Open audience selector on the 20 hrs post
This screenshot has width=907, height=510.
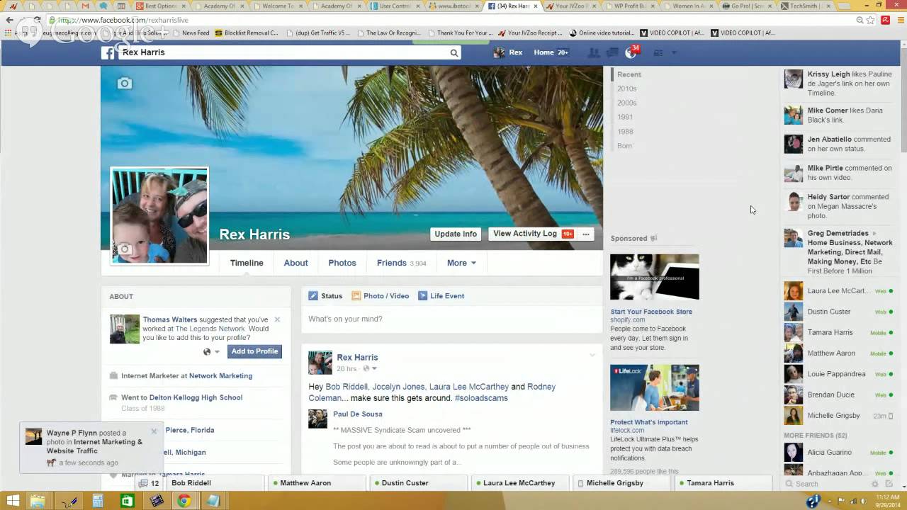(370, 368)
